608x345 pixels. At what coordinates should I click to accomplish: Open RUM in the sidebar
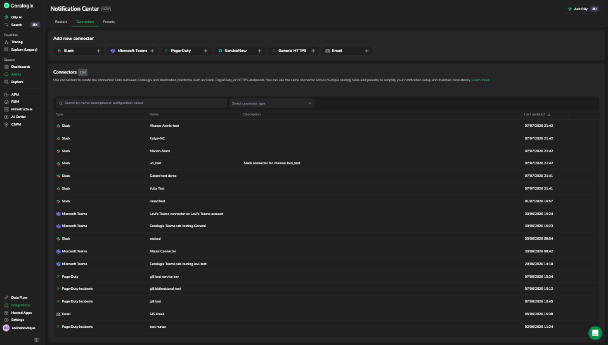tap(11, 101)
